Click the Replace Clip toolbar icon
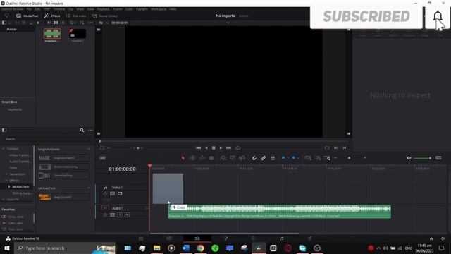 point(242,158)
